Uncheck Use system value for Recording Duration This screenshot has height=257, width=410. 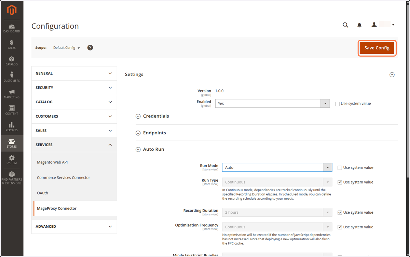pyautogui.click(x=340, y=213)
